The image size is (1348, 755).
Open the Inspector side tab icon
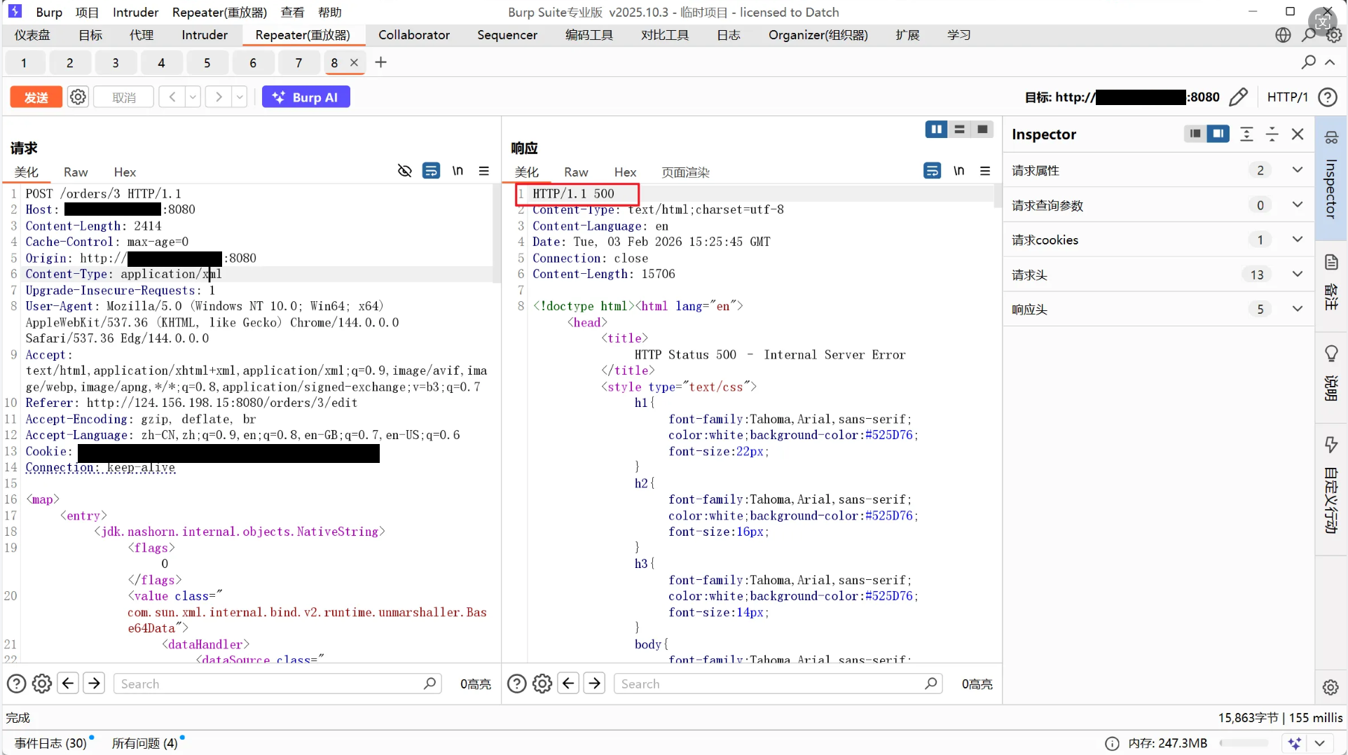tap(1331, 137)
